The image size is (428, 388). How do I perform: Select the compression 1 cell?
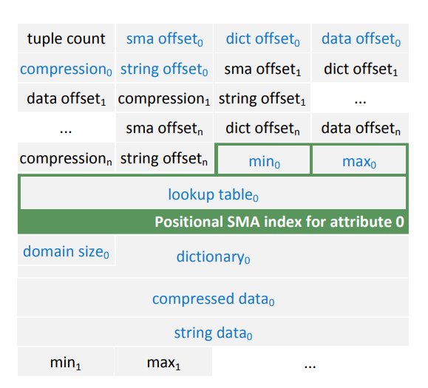(164, 98)
